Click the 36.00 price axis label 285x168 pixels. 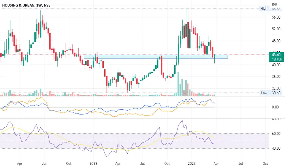coord(276,76)
